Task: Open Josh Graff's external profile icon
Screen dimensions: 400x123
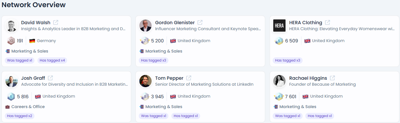Action: point(50,78)
